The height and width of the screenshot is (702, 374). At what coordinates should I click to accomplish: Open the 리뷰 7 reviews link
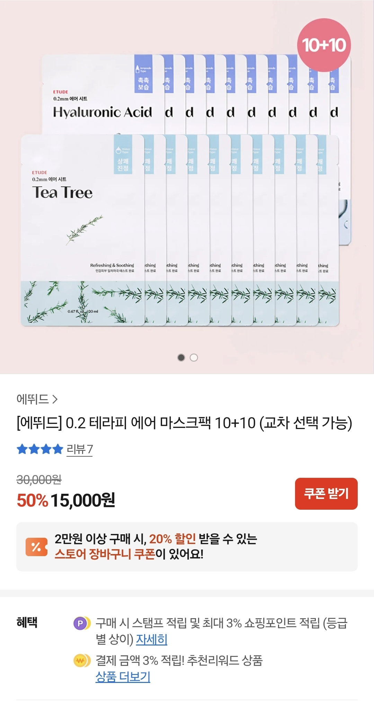point(80,449)
